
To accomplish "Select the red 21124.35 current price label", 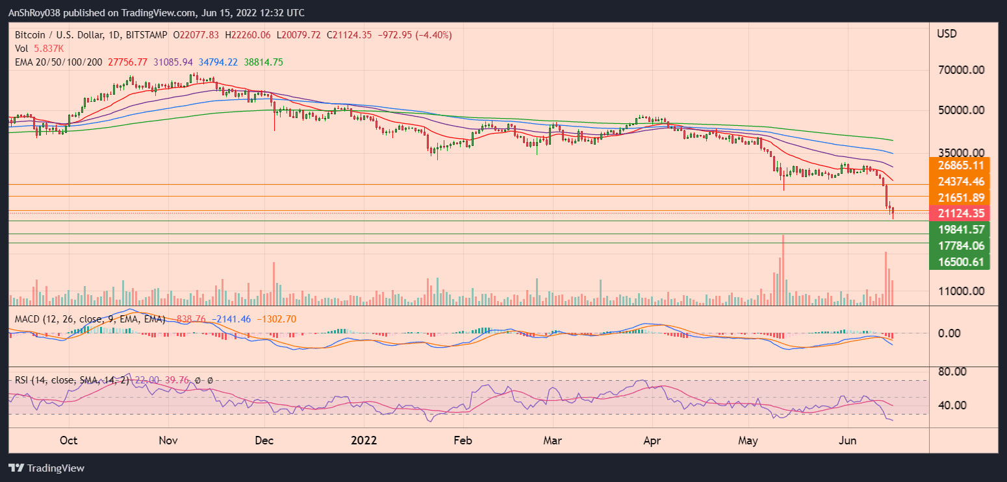I will [960, 213].
